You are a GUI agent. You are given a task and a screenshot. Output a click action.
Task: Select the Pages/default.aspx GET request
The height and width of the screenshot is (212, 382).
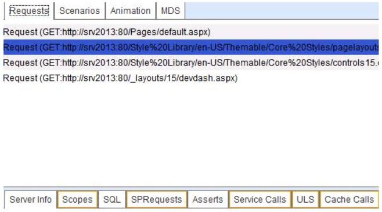(191, 32)
